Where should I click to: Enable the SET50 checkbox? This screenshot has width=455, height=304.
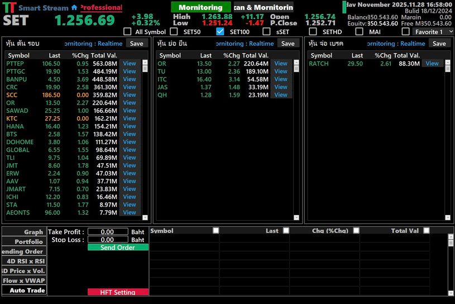click(174, 32)
